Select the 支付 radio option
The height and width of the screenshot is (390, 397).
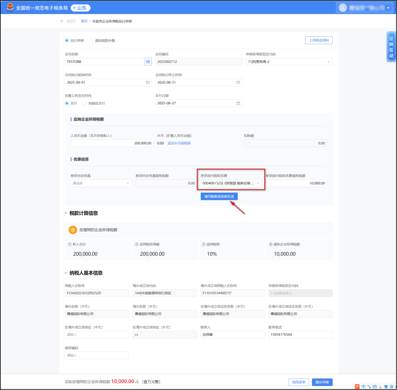coord(67,103)
